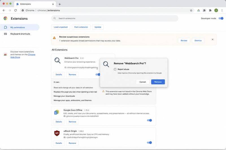Disable the WebSearch Pro extension toggle
This screenshot has height=150, width=226.
[x=98, y=75]
